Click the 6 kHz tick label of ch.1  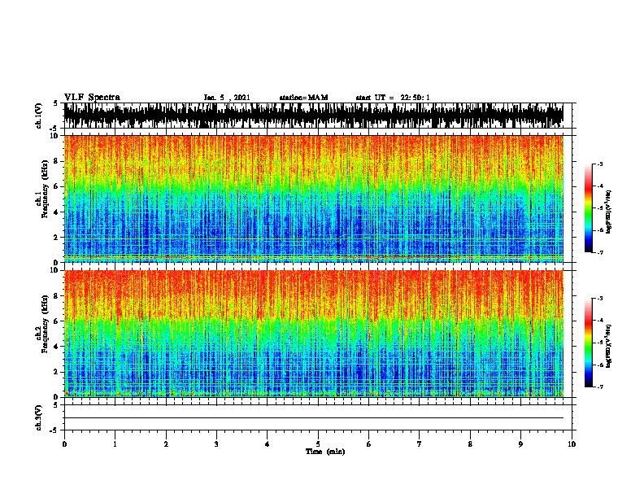pos(57,186)
